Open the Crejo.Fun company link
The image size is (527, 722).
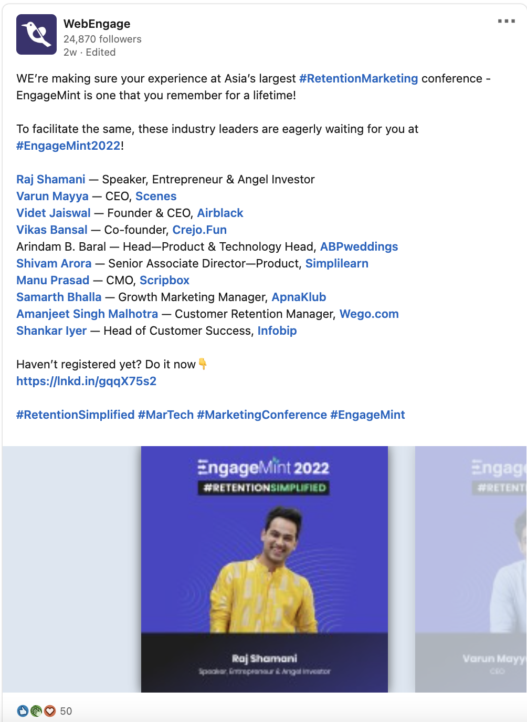[x=199, y=230]
